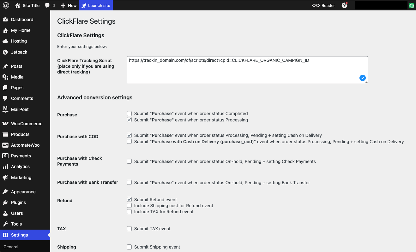Enable Submit TAX event checkbox
This screenshot has height=252, width=416.
129,229
